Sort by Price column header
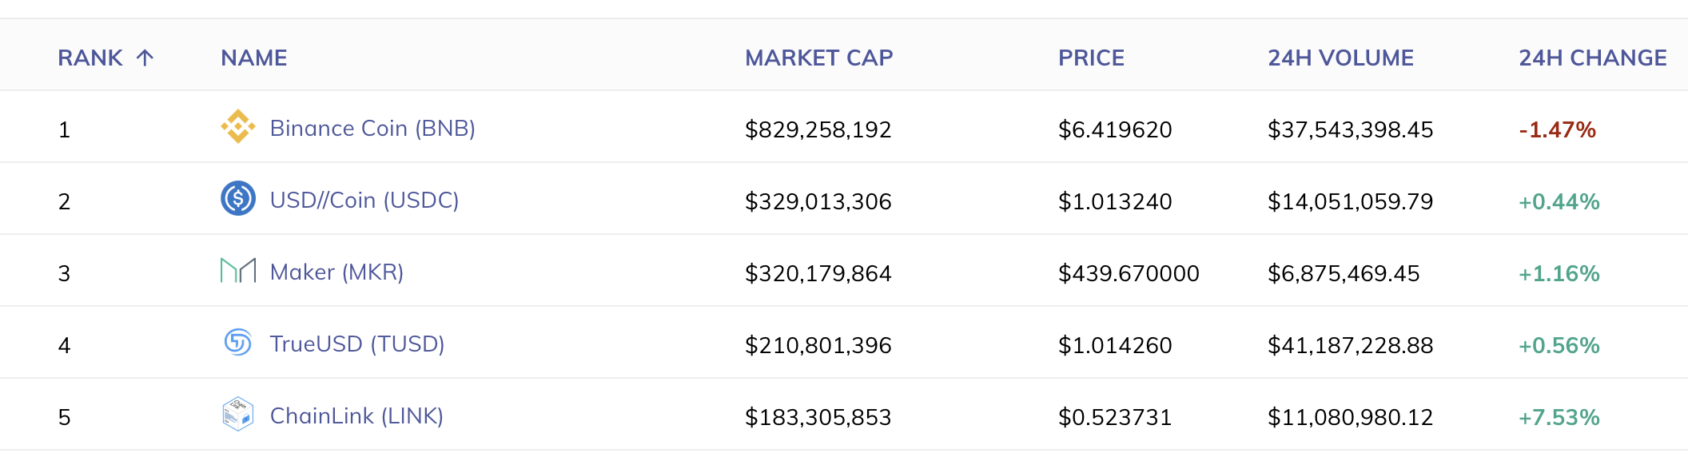The image size is (1688, 457). point(1091,58)
